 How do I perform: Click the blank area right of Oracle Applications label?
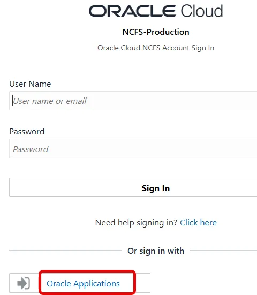coord(143,283)
